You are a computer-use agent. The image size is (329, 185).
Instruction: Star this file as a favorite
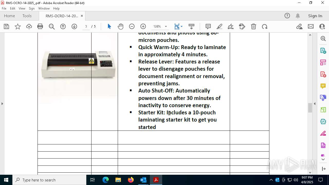(18, 26)
